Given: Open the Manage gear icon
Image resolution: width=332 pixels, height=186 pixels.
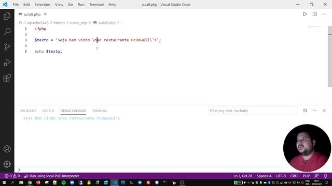Looking at the screenshot, I should coord(7,164).
